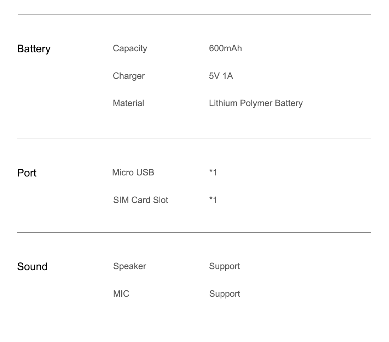Click the Micro USB label
The height and width of the screenshot is (342, 389).
pyautogui.click(x=133, y=173)
